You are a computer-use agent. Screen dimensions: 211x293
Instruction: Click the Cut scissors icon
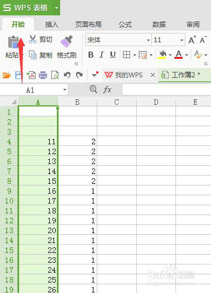coord(33,39)
